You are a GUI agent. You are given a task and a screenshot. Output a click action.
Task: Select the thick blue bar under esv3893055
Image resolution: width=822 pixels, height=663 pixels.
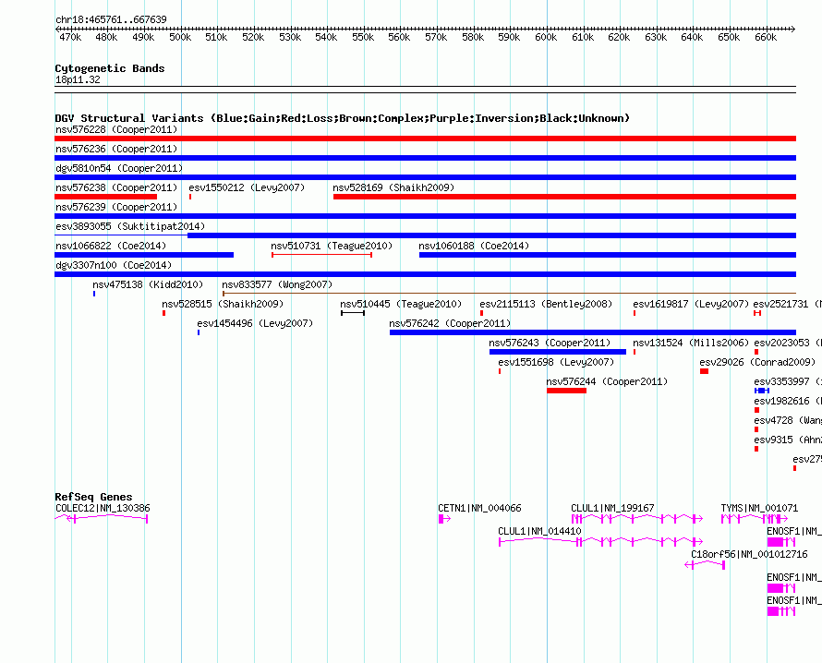pyautogui.click(x=491, y=235)
